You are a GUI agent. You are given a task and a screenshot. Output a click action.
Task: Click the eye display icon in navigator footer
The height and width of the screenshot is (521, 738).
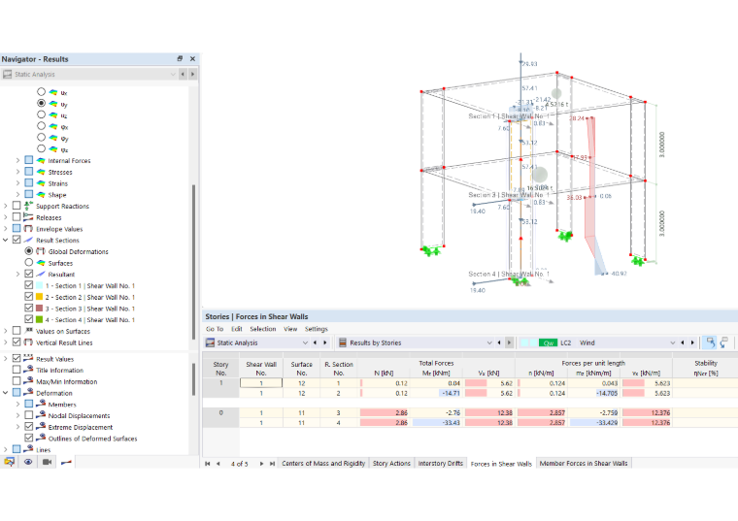28,462
